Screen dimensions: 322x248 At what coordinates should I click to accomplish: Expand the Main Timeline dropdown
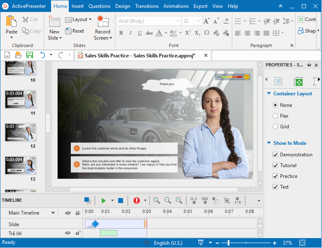click(x=53, y=213)
